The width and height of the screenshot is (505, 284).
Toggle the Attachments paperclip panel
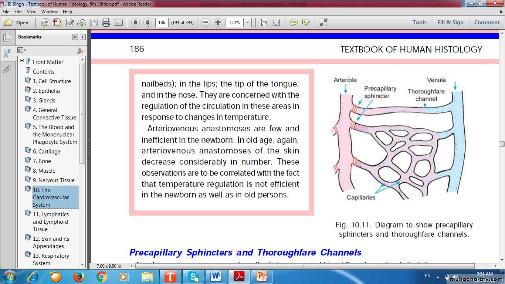pyautogui.click(x=7, y=69)
